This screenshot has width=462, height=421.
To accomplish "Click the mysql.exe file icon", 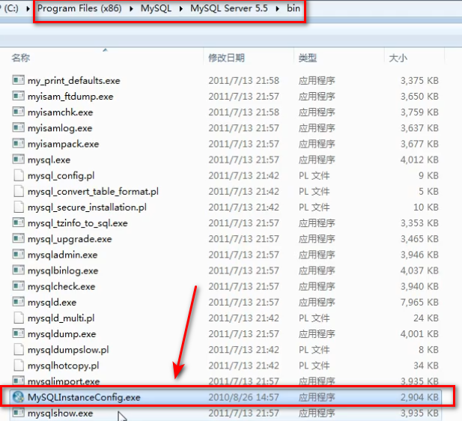I will pos(18,160).
